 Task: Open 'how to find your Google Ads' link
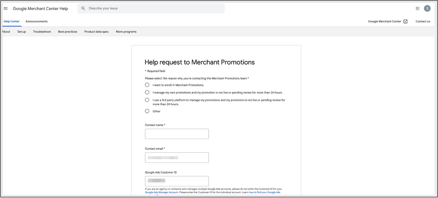pyautogui.click(x=264, y=193)
